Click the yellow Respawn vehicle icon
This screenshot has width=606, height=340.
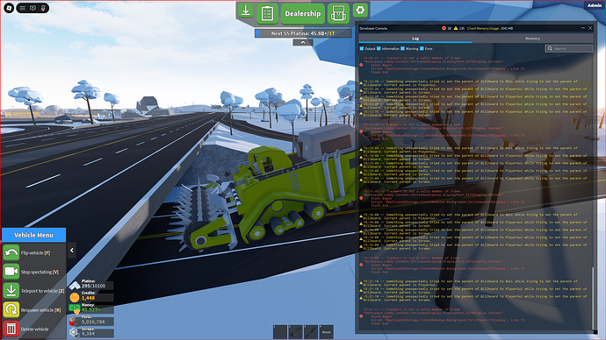(11, 309)
